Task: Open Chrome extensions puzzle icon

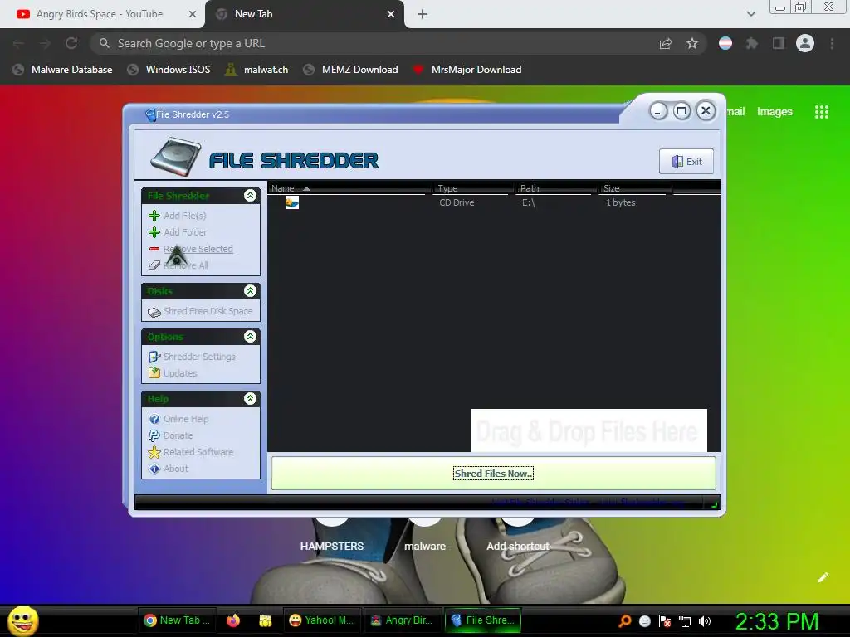Action: [751, 43]
